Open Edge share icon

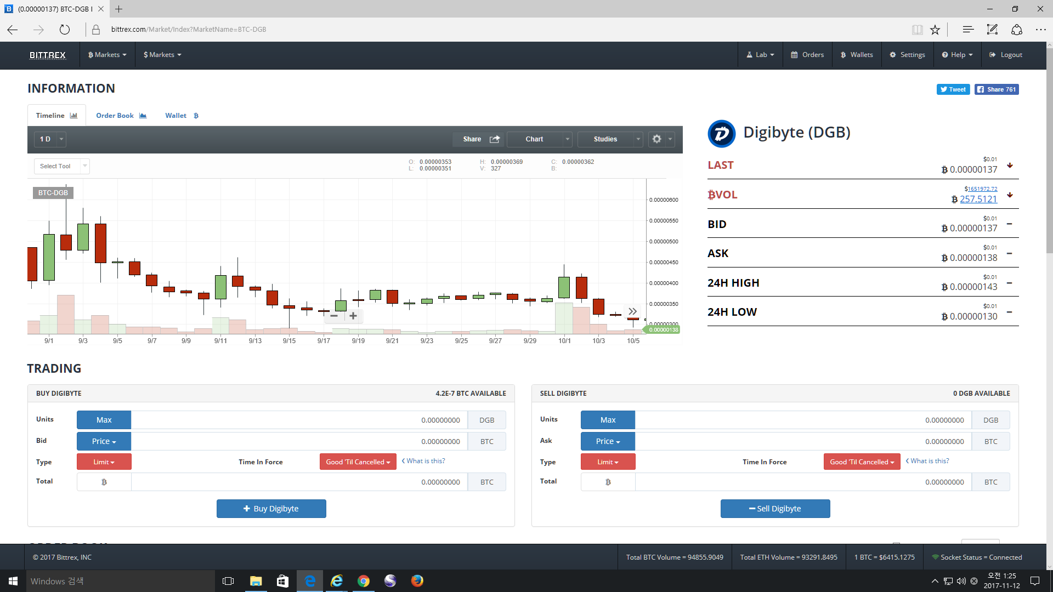pyautogui.click(x=1016, y=30)
